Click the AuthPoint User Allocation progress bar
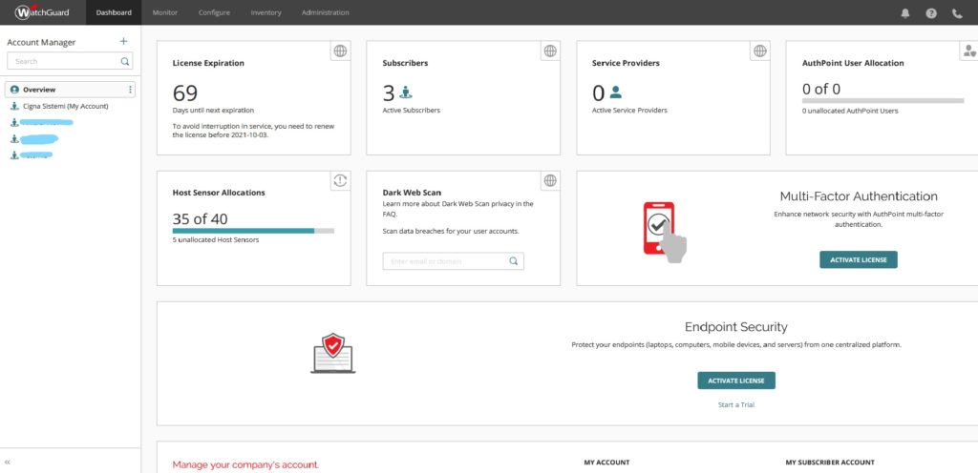The width and height of the screenshot is (978, 473). click(x=882, y=100)
